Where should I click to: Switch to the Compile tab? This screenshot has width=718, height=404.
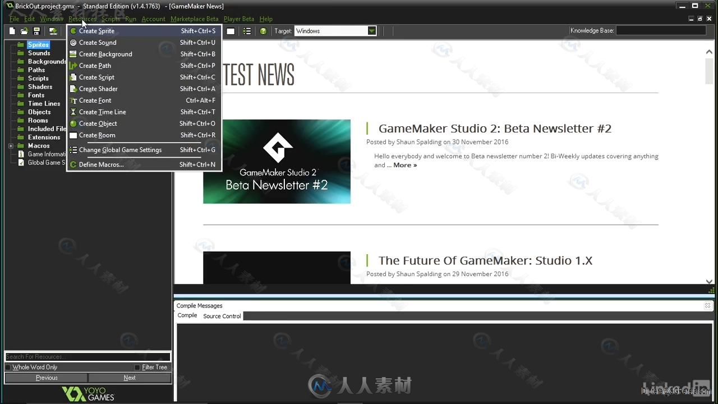(x=187, y=315)
